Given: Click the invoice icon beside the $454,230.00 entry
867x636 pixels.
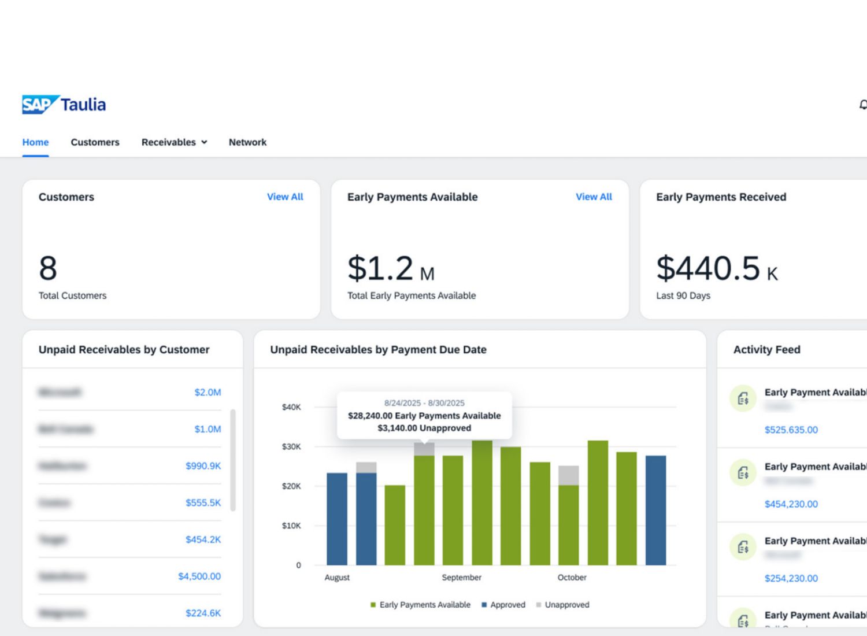Looking at the screenshot, I should [x=743, y=473].
